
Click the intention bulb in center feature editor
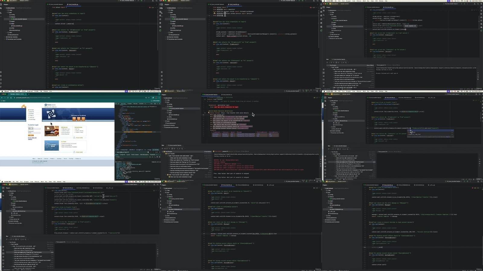click(x=209, y=112)
